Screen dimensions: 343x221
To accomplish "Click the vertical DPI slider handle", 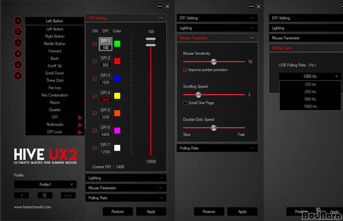I will (x=151, y=42).
